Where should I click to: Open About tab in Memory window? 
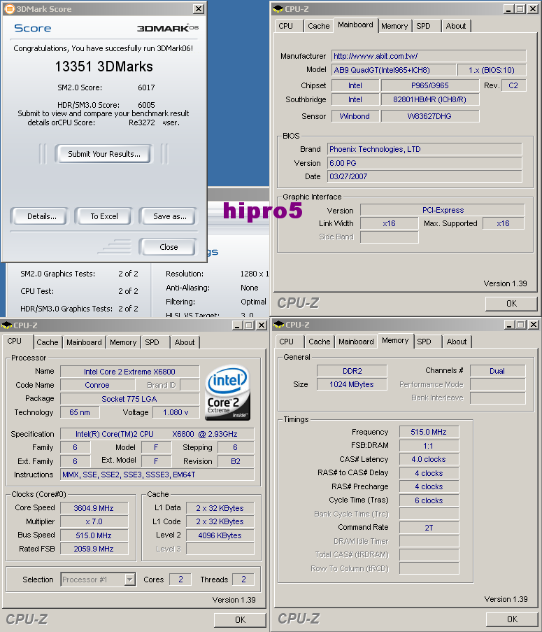457,342
